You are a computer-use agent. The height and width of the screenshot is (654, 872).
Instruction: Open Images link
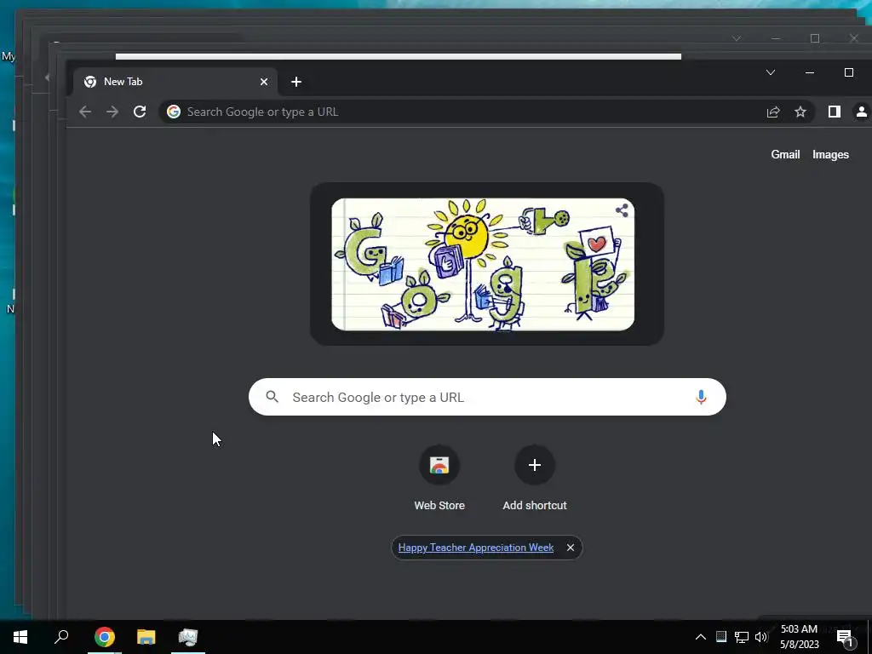(830, 155)
